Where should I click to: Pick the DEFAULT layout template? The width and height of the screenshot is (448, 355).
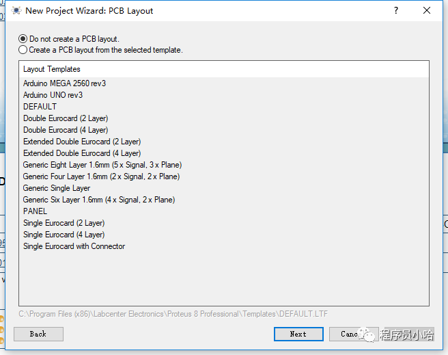pos(40,107)
